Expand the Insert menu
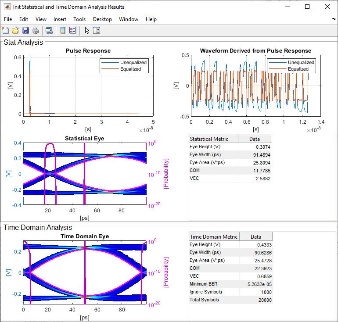 [60, 19]
